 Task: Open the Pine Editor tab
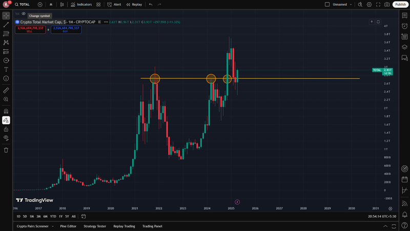coord(68,226)
